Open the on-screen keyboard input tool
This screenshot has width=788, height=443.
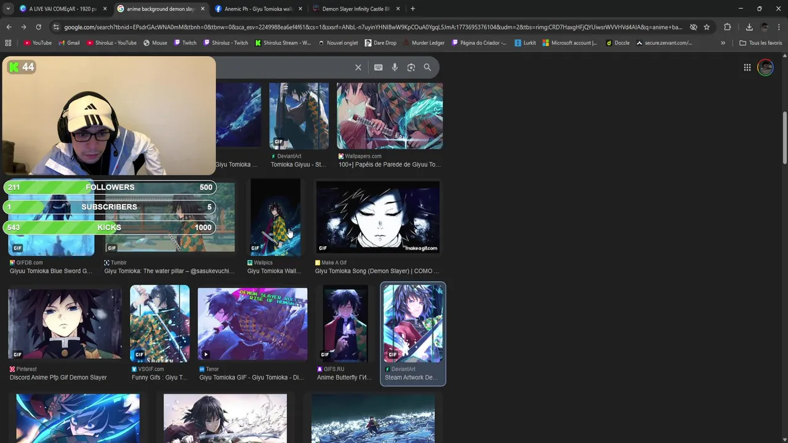[379, 67]
